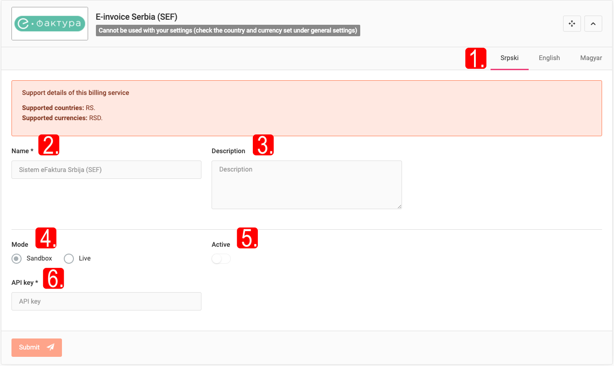
Task: Grab the Description textarea resize handle
Action: (399, 206)
